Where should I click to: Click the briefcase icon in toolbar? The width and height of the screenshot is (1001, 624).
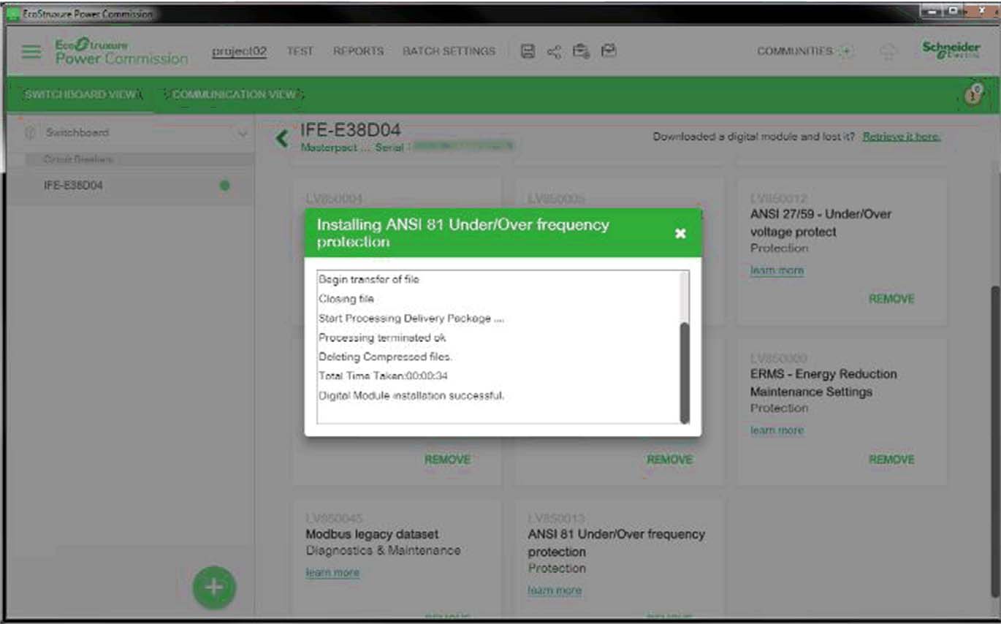(x=582, y=51)
